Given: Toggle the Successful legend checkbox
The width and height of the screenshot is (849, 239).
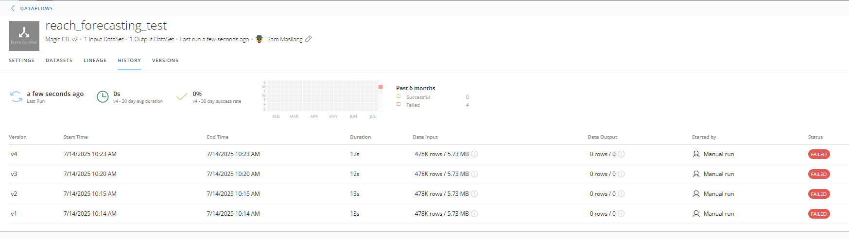Looking at the screenshot, I should [x=399, y=96].
